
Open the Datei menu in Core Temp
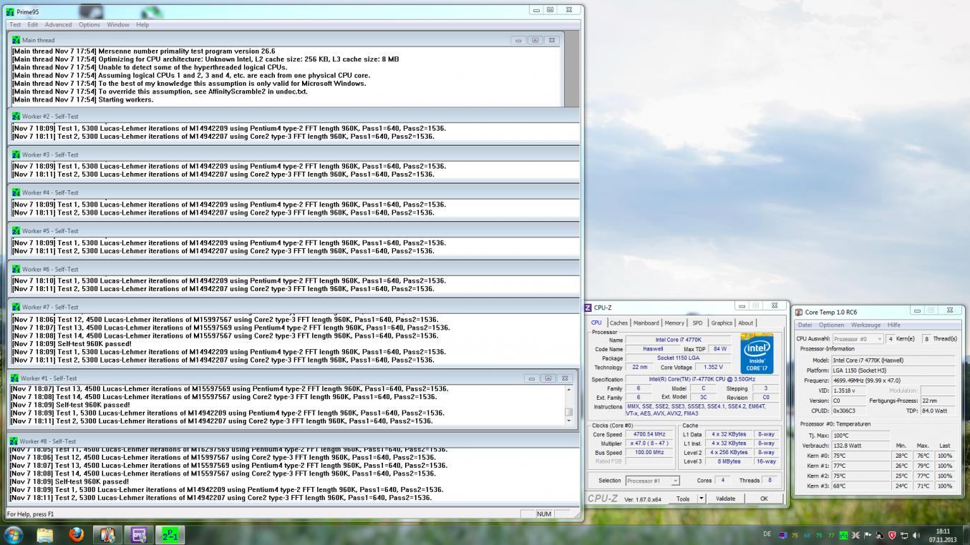805,325
